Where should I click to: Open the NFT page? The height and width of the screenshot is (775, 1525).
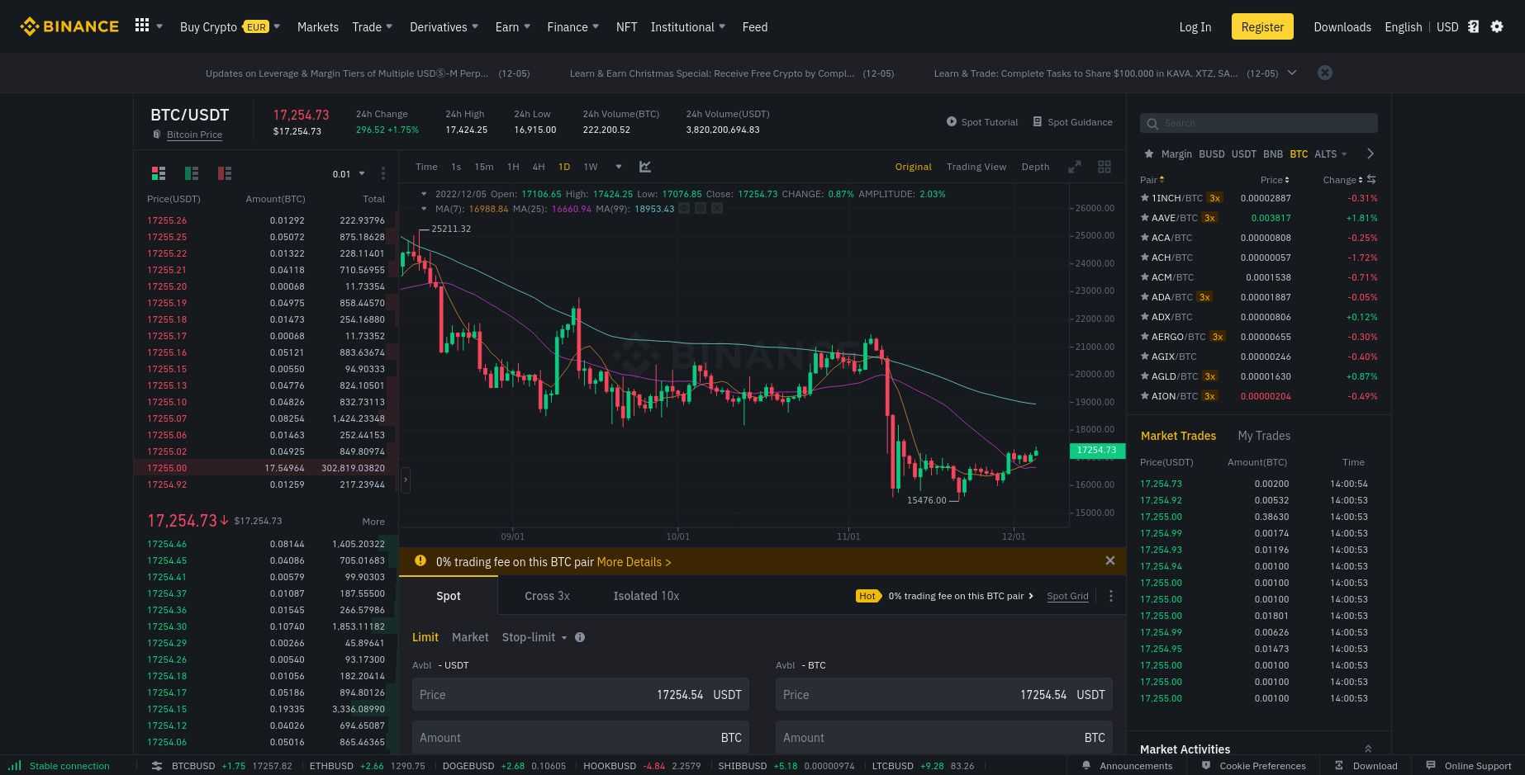[x=627, y=26]
